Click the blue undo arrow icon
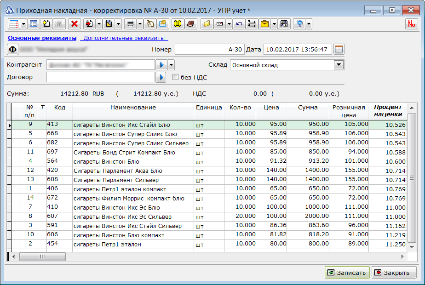The width and height of the screenshot is (425, 285). [239, 24]
